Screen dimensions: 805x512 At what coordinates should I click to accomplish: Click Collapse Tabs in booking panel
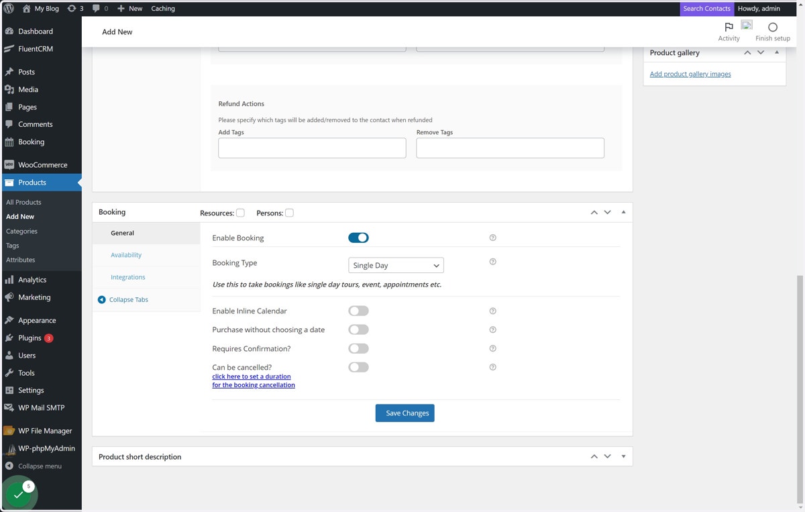(x=123, y=300)
